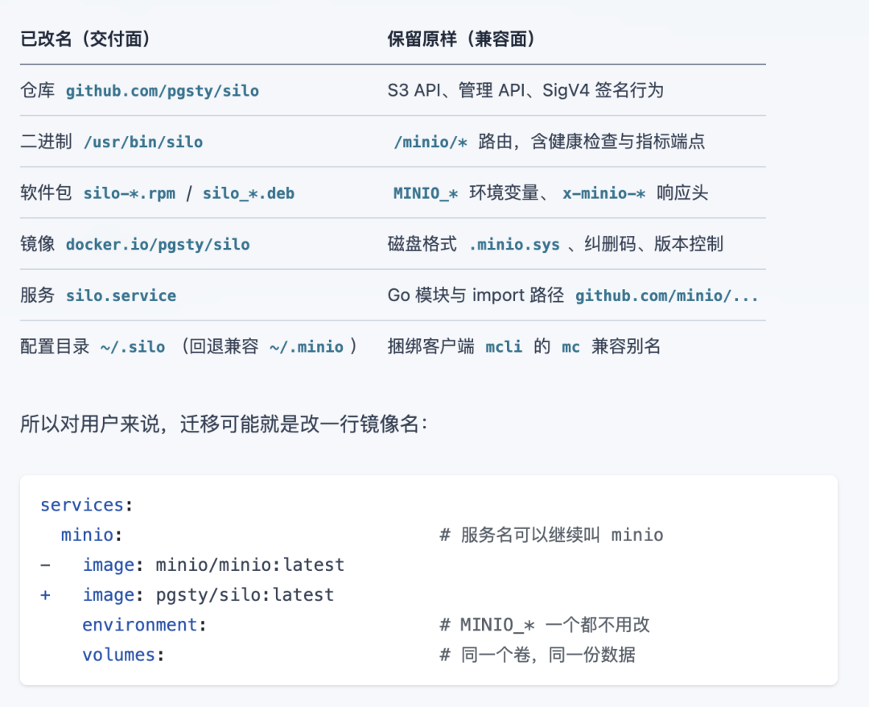Click the column header "已改名（交付面）"
This screenshot has width=869, height=707.
coord(85,39)
